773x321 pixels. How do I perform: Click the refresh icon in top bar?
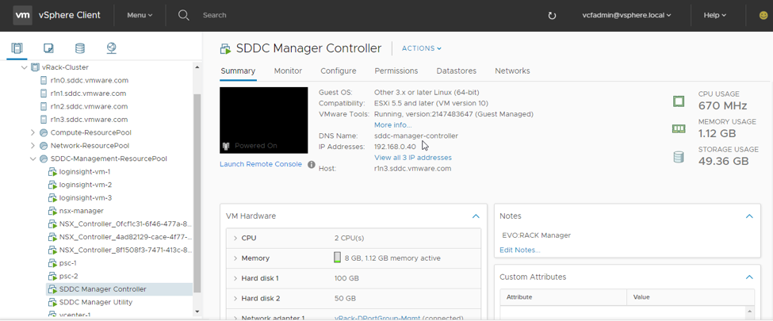(x=552, y=15)
